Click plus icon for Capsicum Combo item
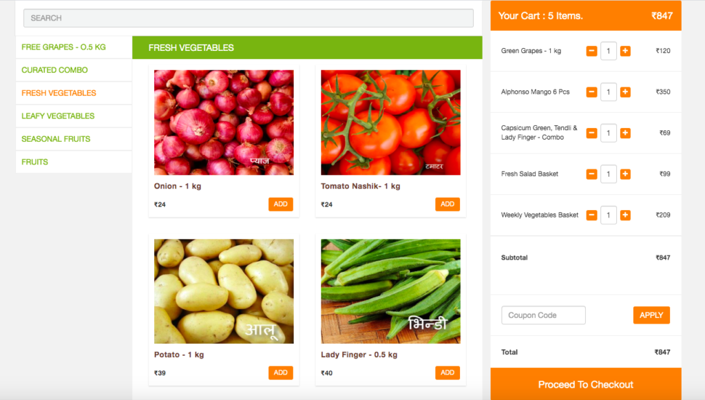 [625, 133]
